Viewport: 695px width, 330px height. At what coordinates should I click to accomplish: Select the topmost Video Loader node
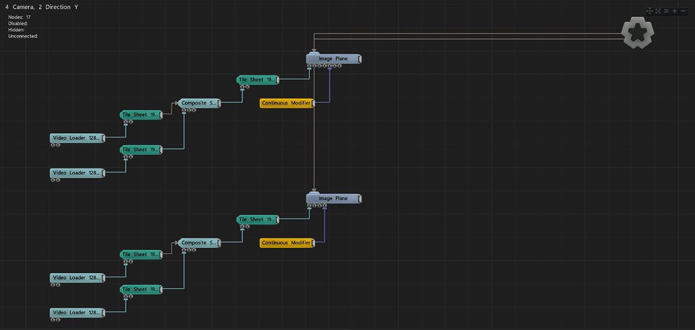(77, 138)
